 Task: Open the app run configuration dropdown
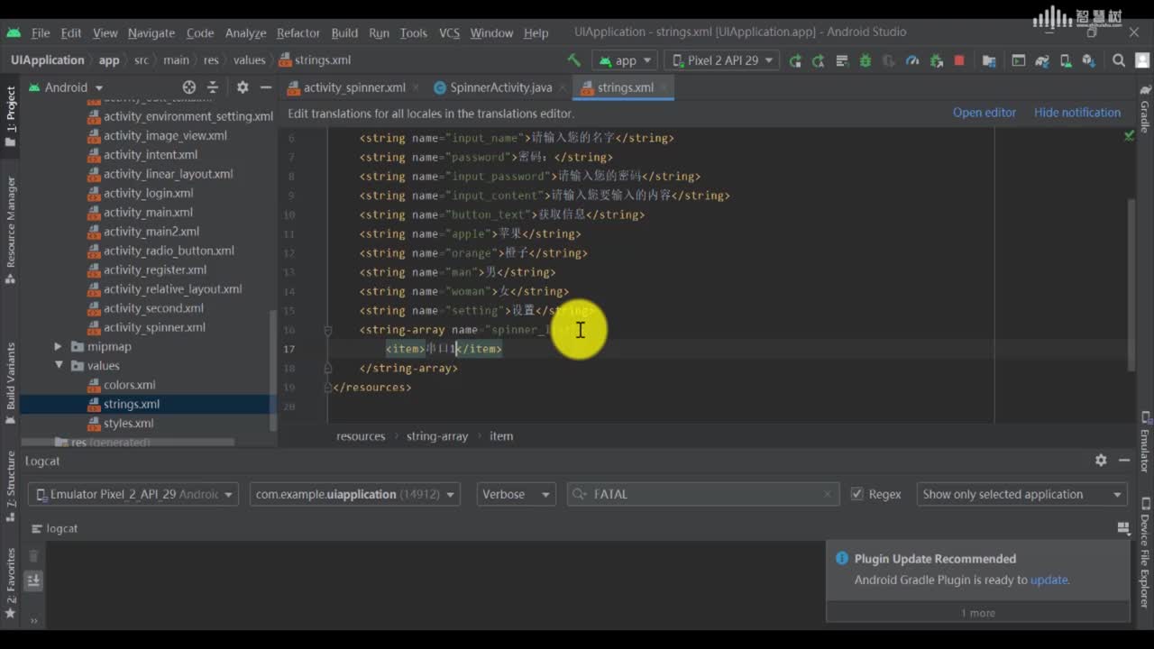(x=625, y=60)
